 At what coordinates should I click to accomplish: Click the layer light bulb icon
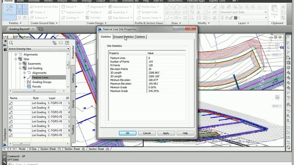pyautogui.click(x=222, y=18)
